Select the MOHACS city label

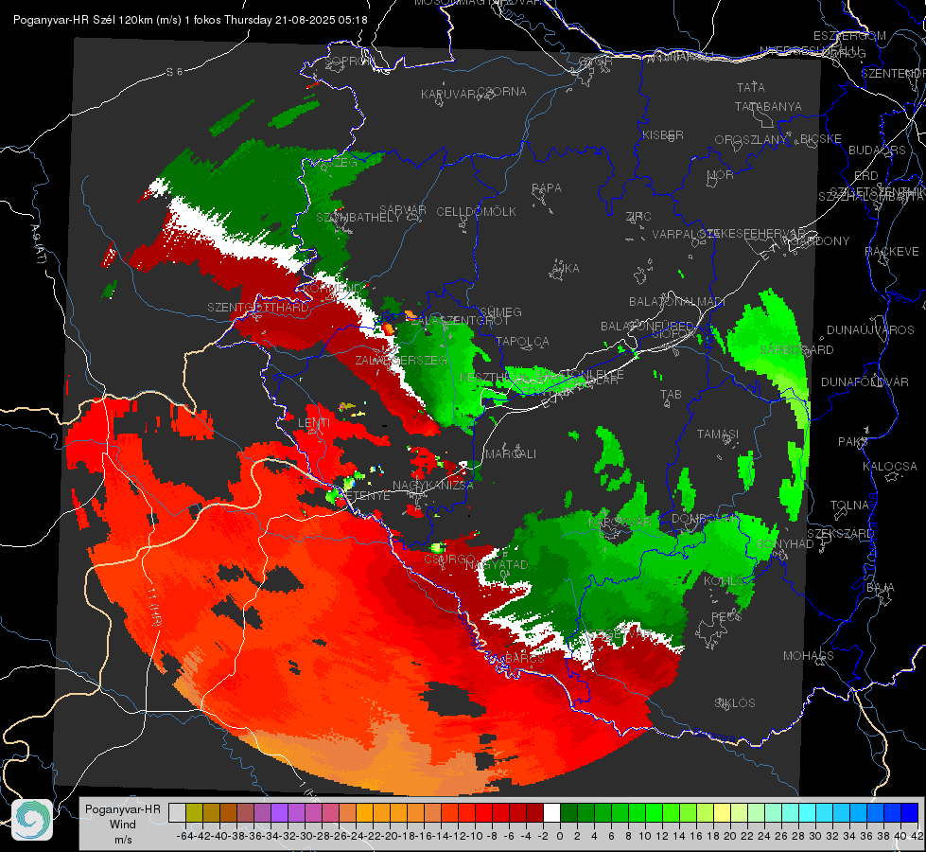[x=809, y=656]
